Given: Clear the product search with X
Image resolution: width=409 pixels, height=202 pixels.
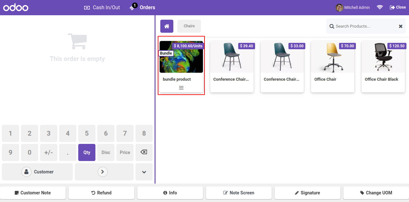Looking at the screenshot, I should [x=401, y=26].
